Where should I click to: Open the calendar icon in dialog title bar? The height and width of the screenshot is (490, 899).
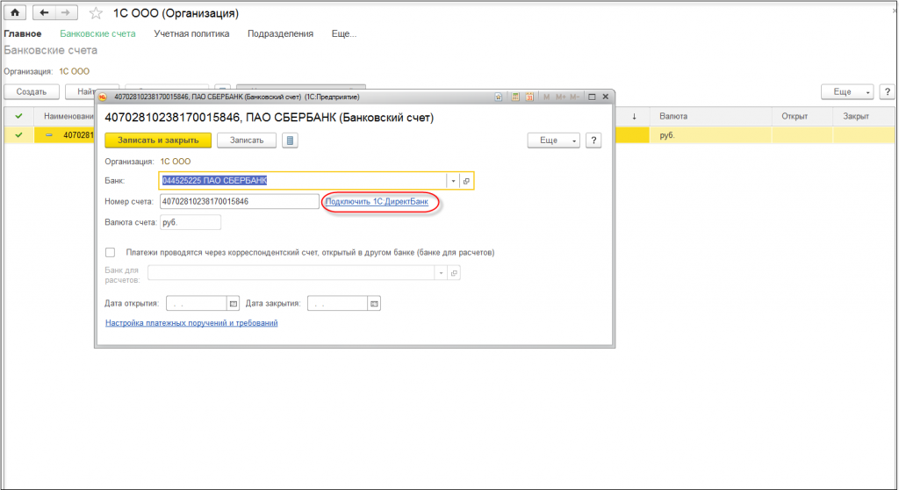[x=529, y=97]
